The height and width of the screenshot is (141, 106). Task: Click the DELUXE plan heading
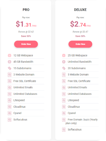point(80,10)
